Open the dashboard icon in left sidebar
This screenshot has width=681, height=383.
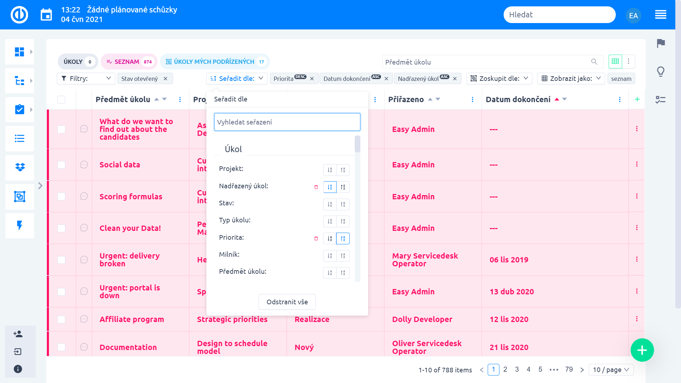tap(20, 52)
